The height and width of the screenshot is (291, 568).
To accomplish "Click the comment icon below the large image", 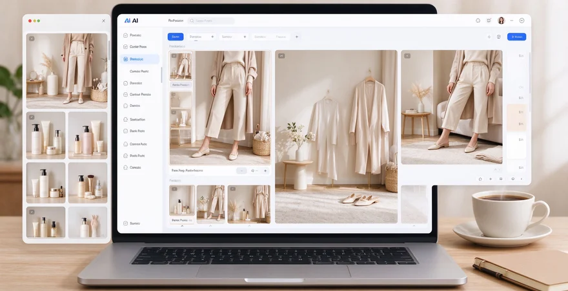I will (x=253, y=171).
